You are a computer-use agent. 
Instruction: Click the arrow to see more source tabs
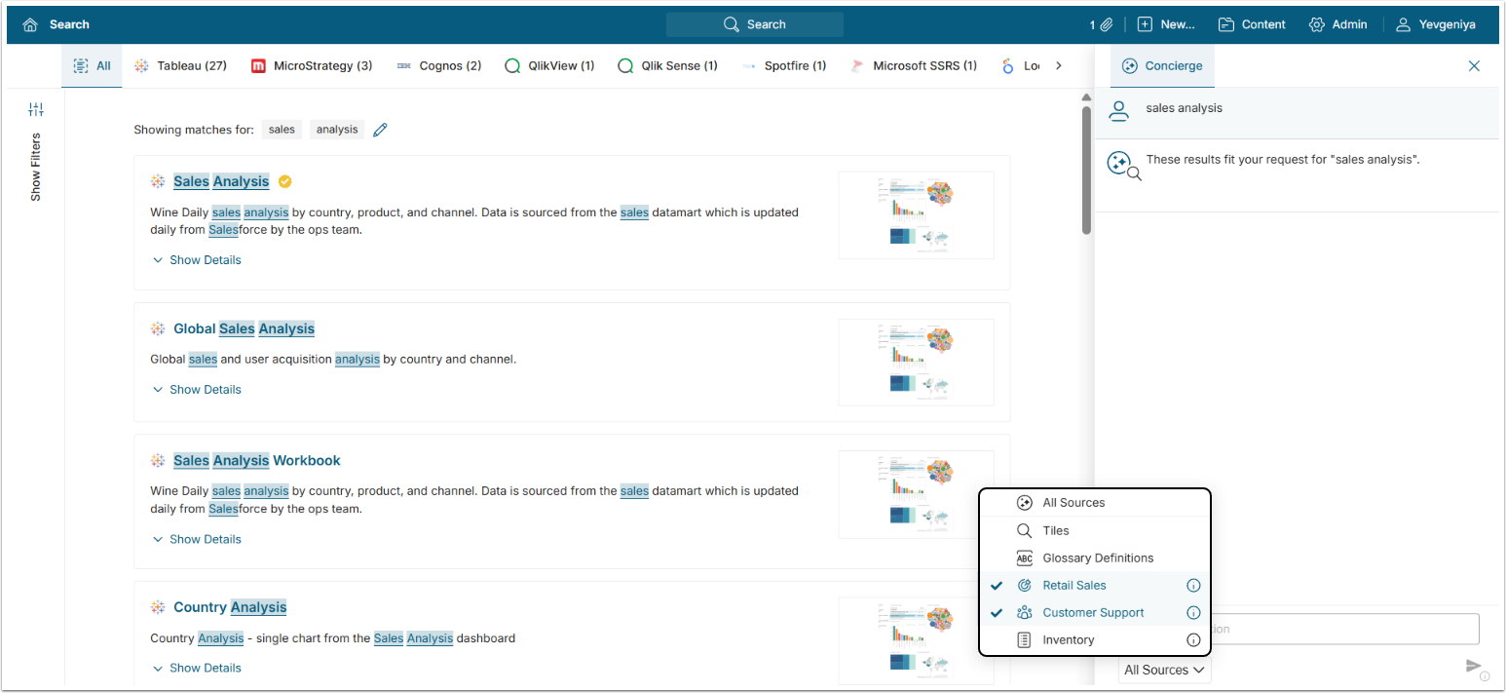1059,66
